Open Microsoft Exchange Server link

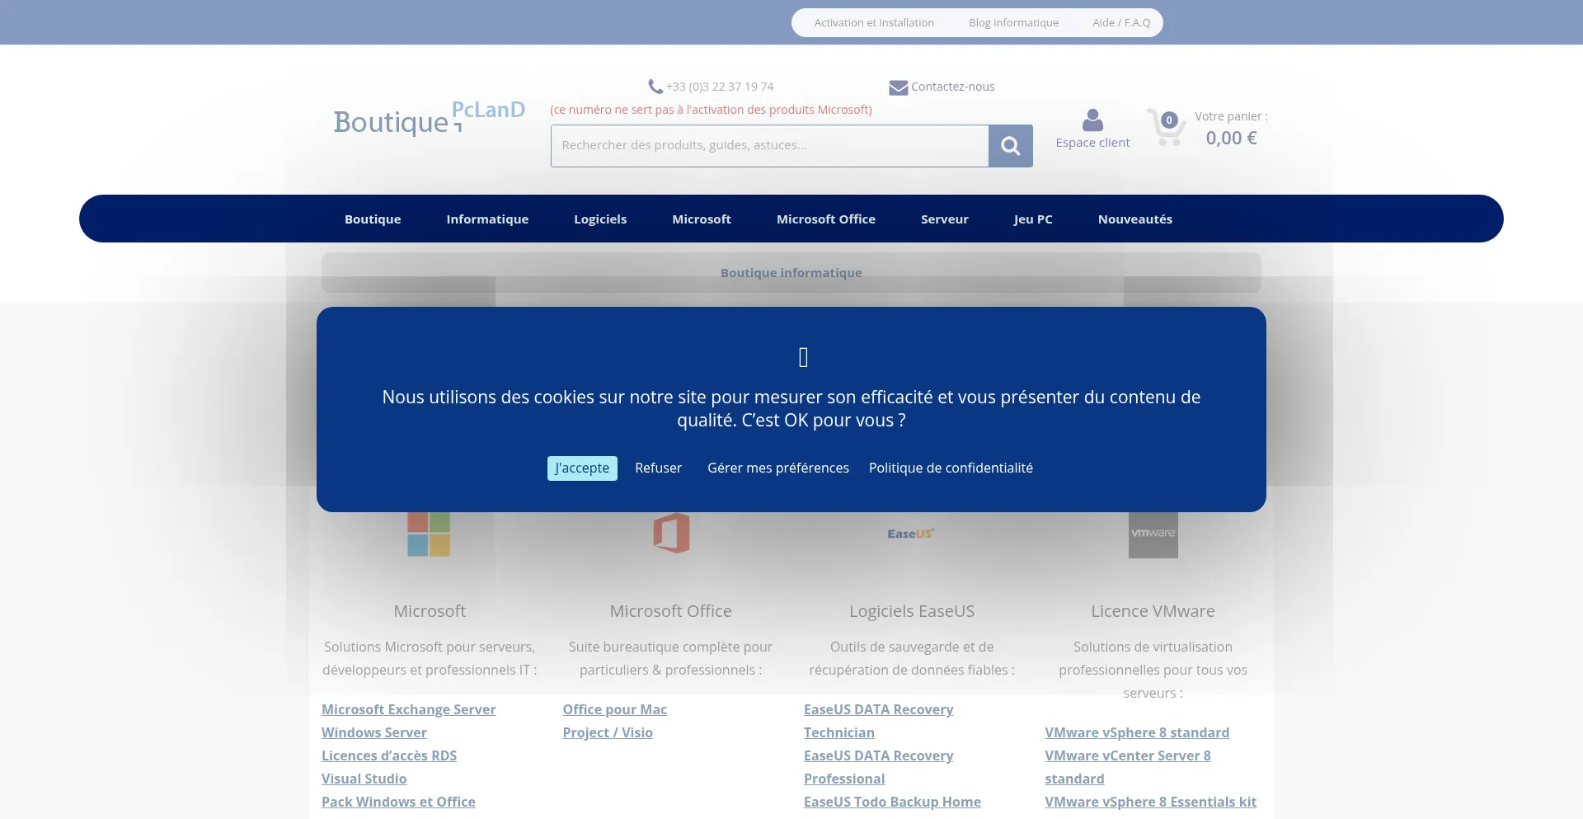[x=408, y=710]
